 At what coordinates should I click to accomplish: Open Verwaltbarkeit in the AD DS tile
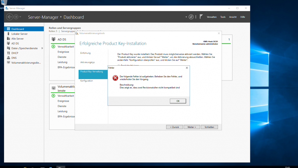(66, 47)
